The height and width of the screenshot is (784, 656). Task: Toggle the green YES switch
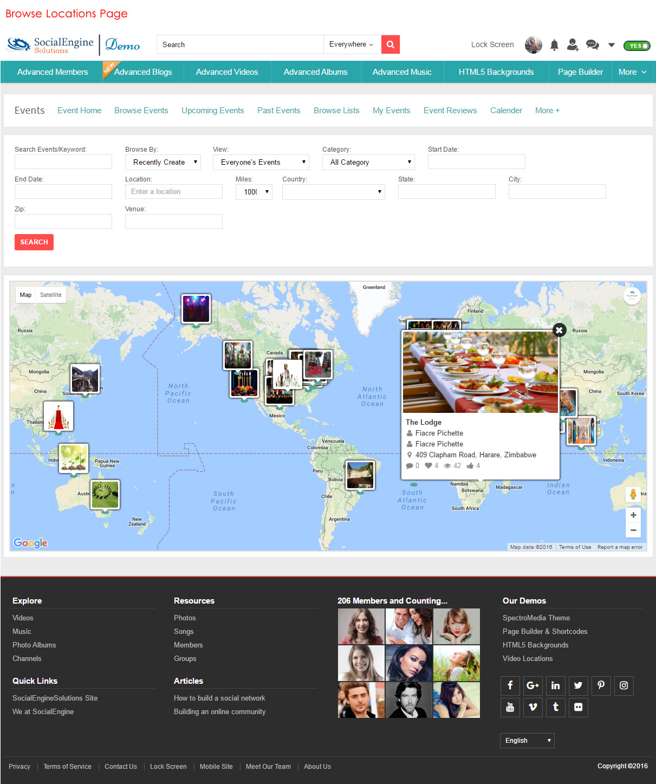pyautogui.click(x=636, y=46)
